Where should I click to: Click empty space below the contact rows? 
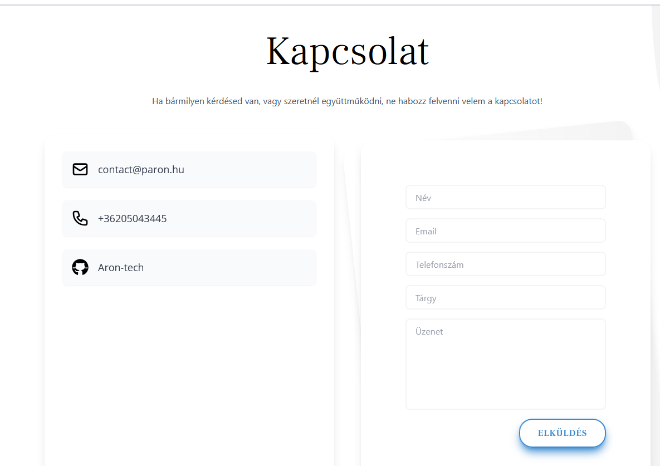click(x=189, y=370)
